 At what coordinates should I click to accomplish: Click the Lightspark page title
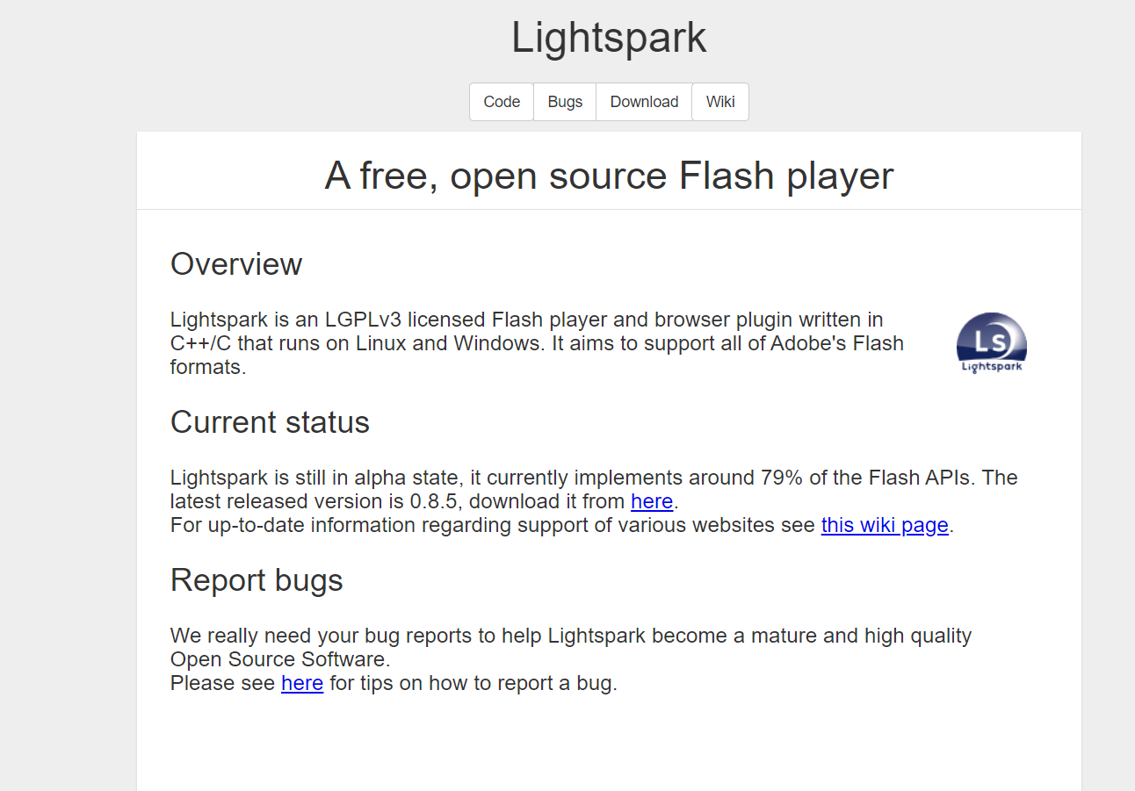click(609, 38)
